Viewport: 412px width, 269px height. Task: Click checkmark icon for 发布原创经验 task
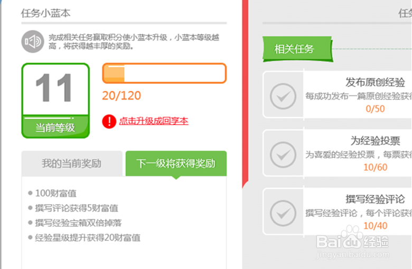pos(283,97)
